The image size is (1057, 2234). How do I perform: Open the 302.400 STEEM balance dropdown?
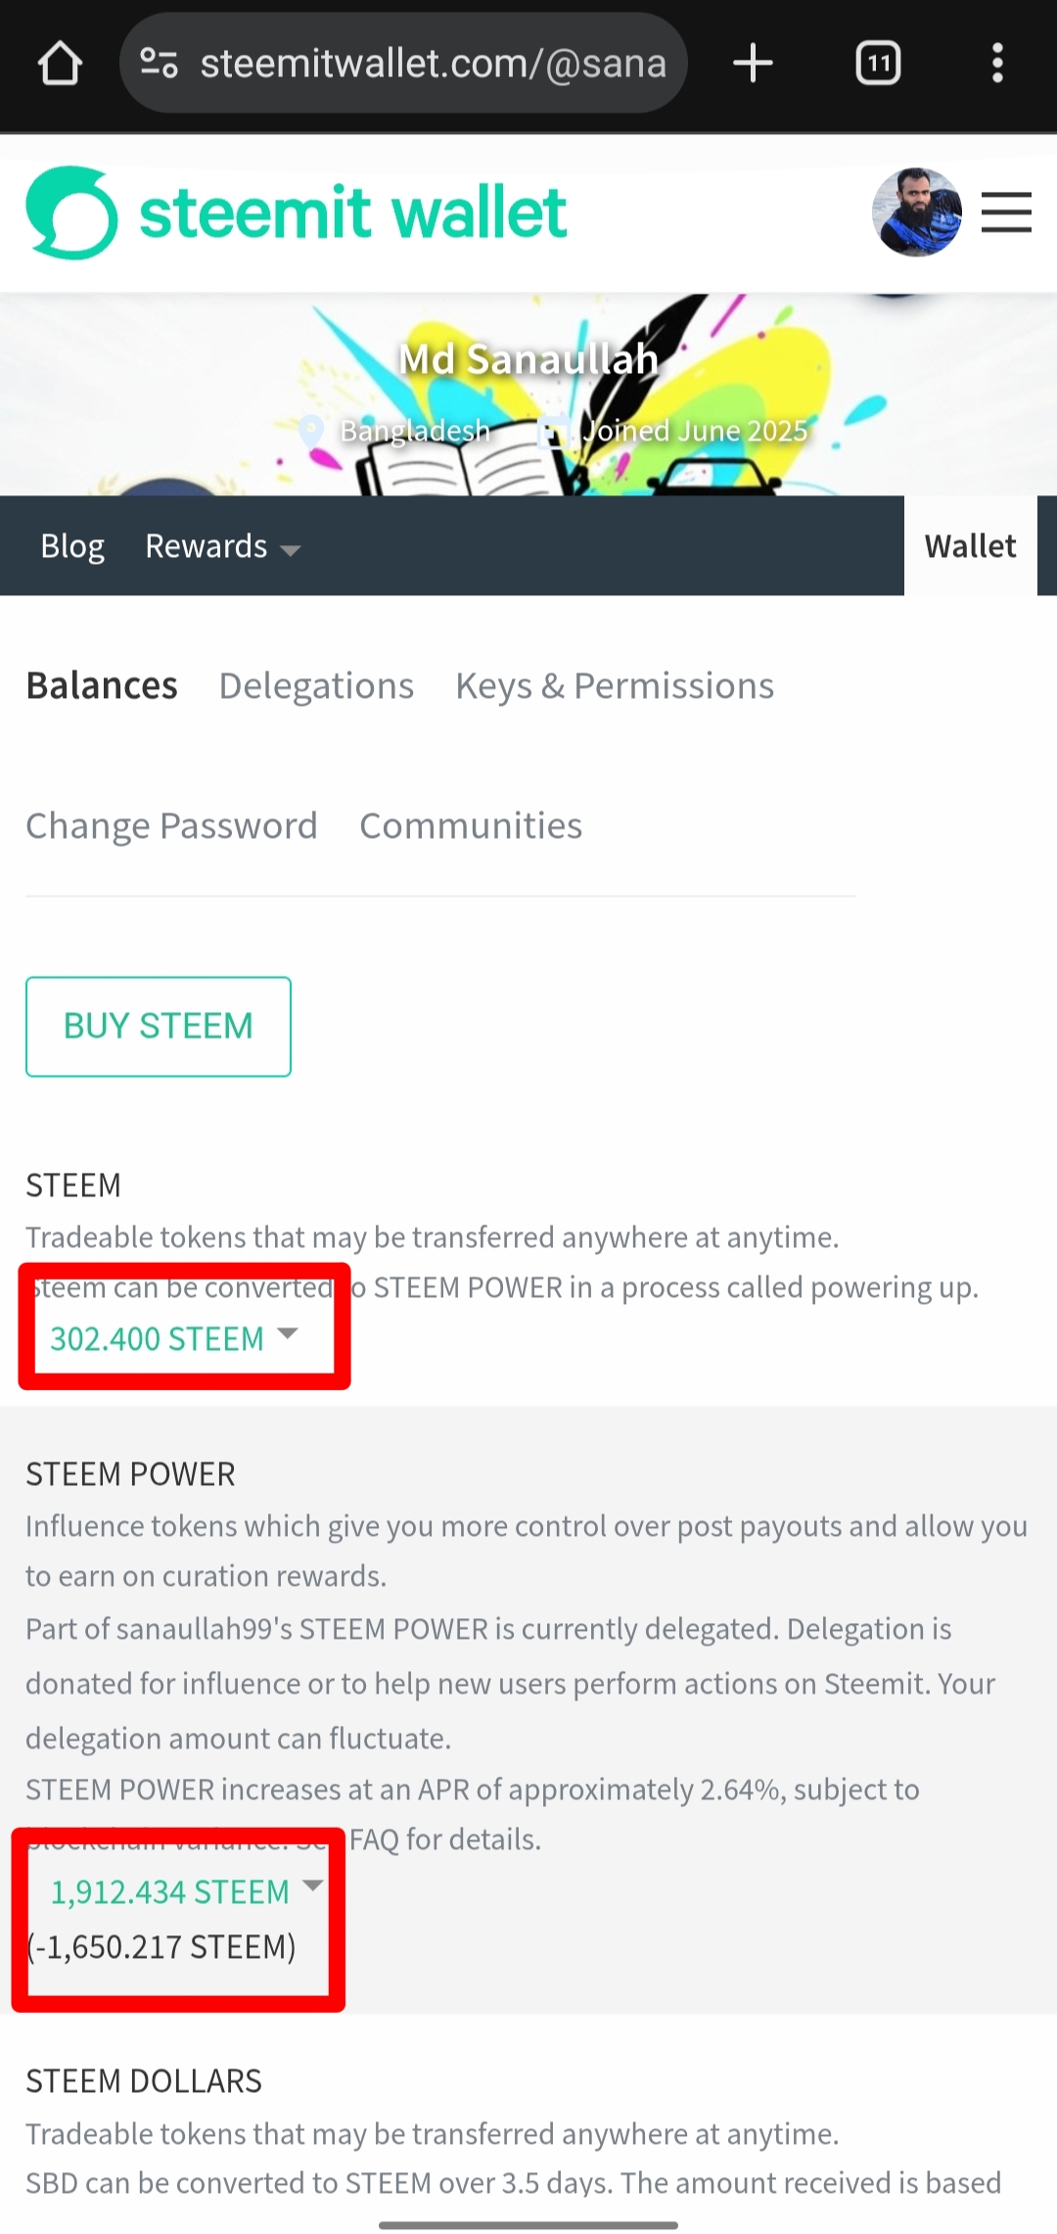click(x=173, y=1338)
